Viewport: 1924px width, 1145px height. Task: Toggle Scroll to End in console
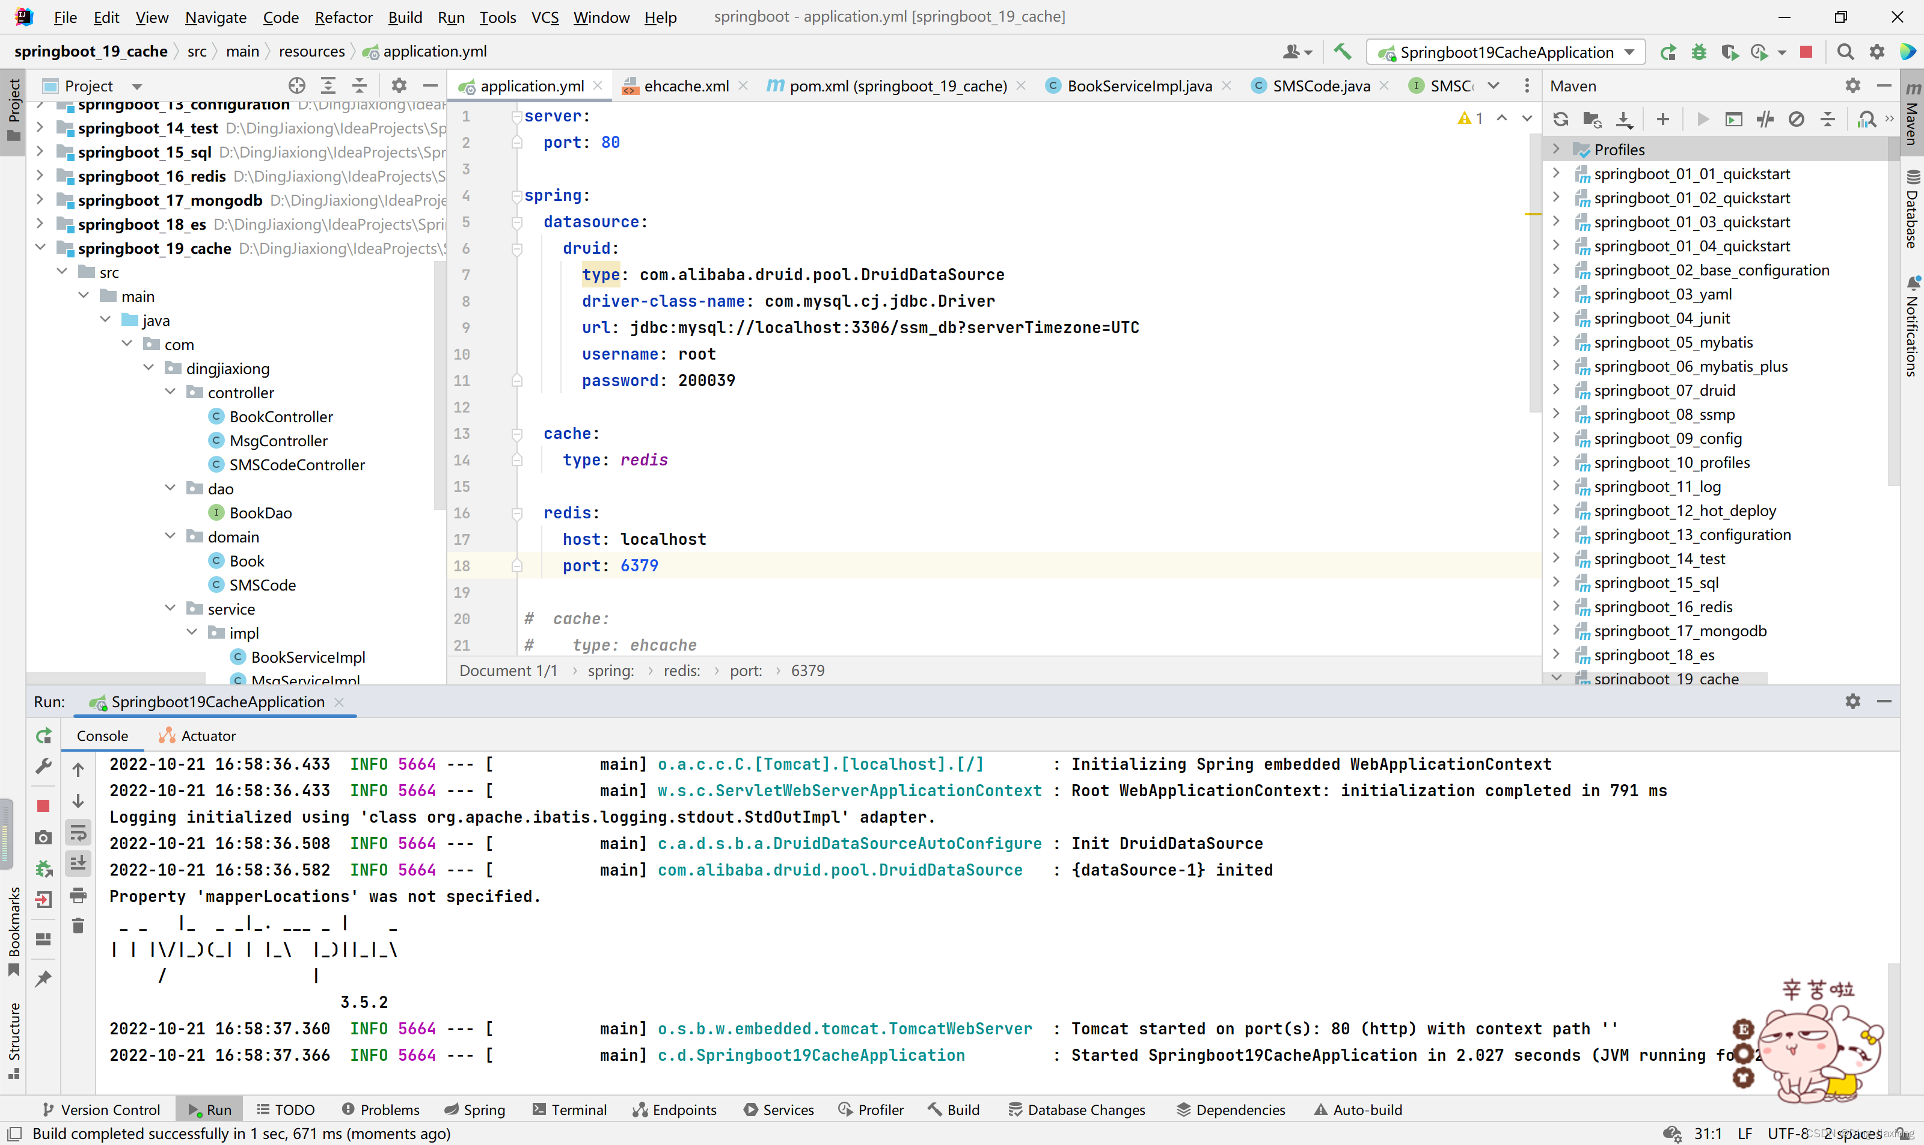pyautogui.click(x=78, y=864)
